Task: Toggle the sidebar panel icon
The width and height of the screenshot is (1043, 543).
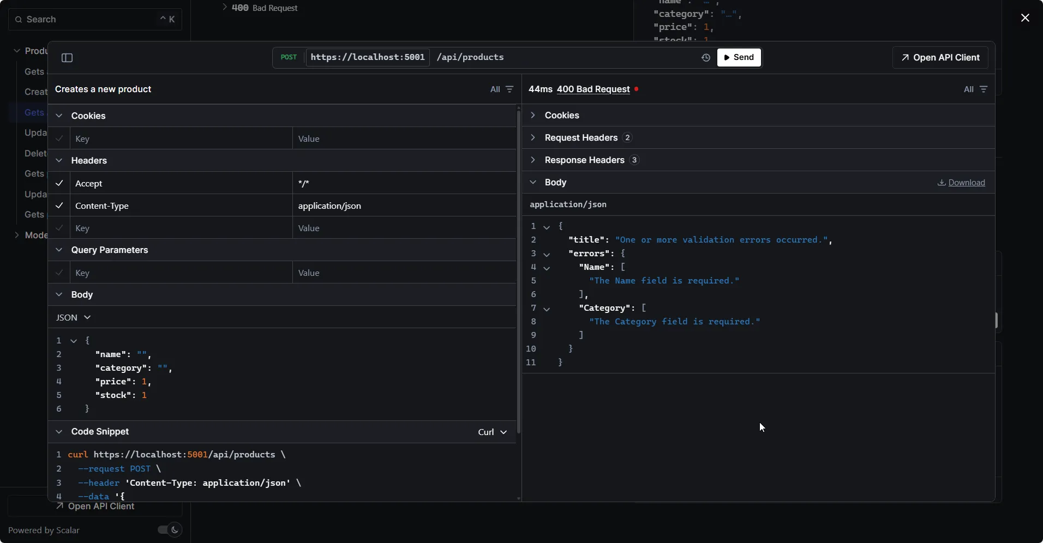Action: pyautogui.click(x=67, y=57)
